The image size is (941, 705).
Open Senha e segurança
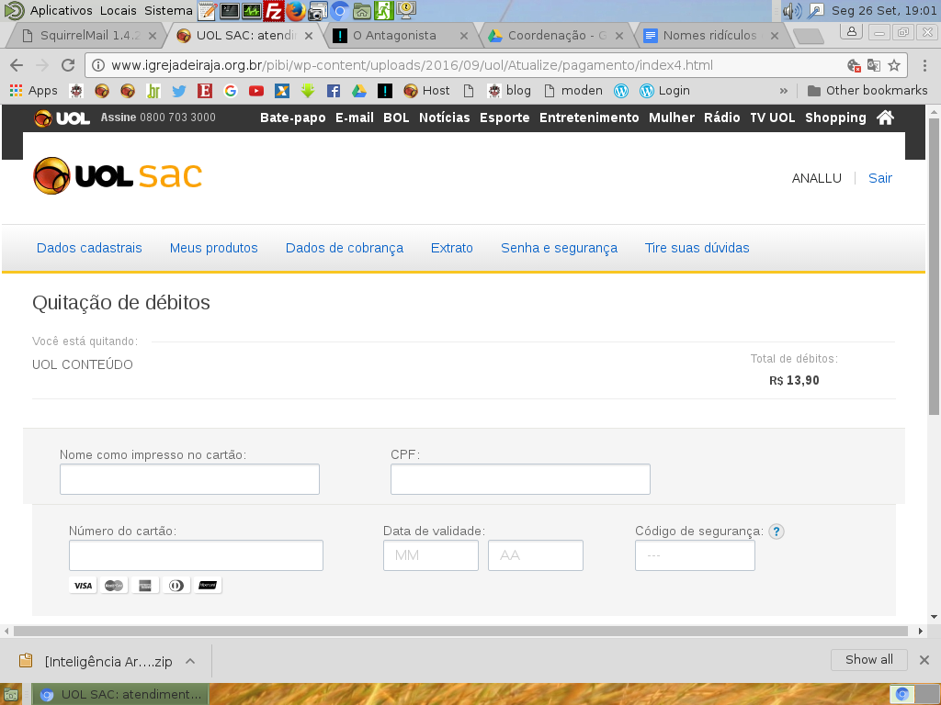click(x=560, y=248)
